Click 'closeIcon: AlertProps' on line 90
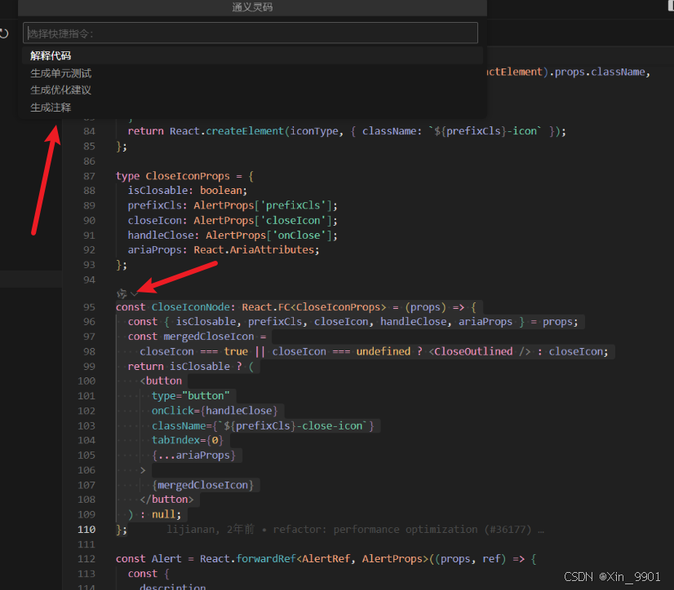This screenshot has height=590, width=674. coord(191,221)
